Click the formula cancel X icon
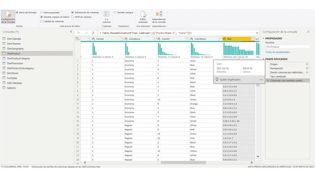 [x=79, y=33]
